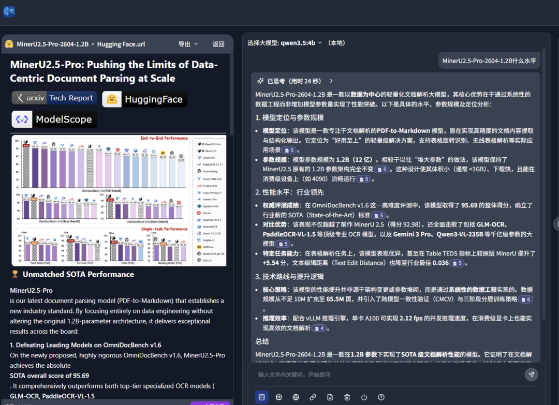Viewport: 559px width, 405px height.
Task: Click the document upload icon
Action: click(330, 397)
